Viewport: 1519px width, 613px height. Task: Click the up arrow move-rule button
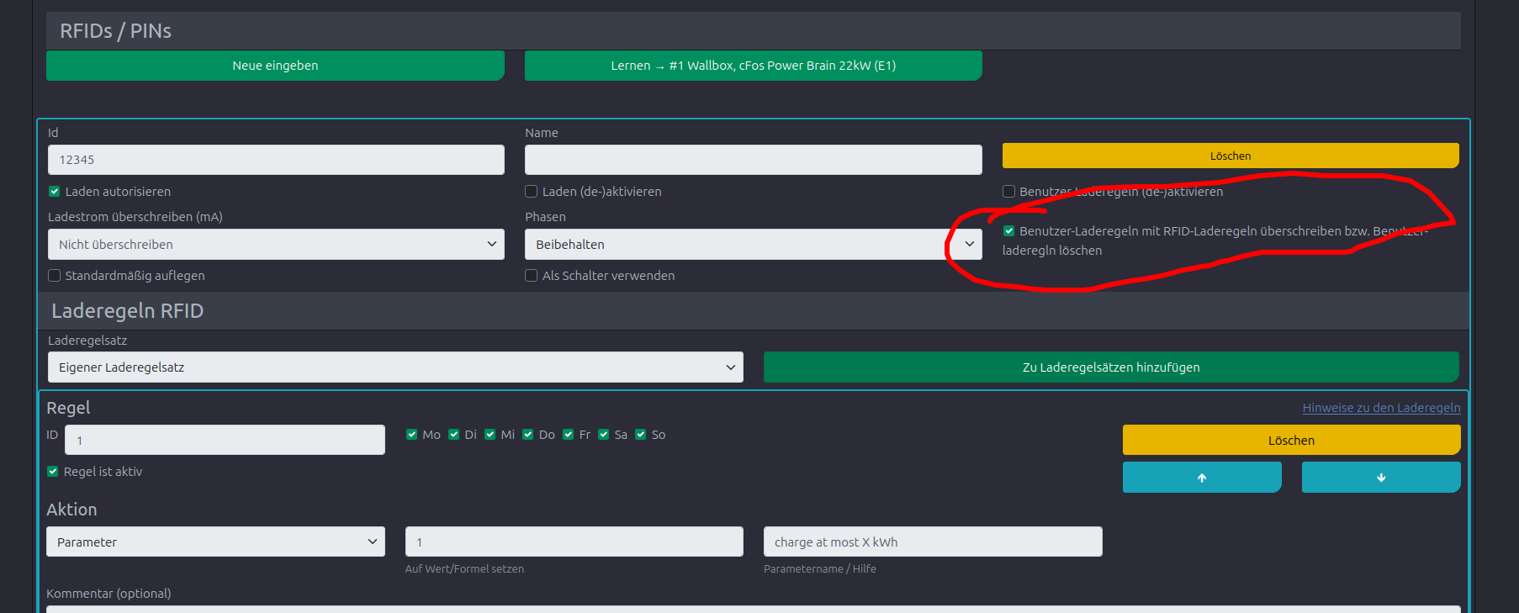(x=1201, y=477)
